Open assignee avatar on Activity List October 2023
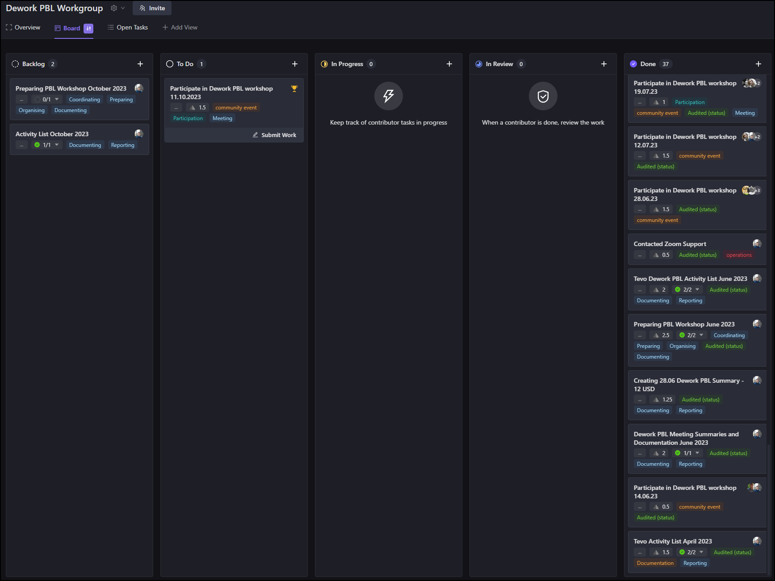The width and height of the screenshot is (775, 581). pyautogui.click(x=139, y=134)
